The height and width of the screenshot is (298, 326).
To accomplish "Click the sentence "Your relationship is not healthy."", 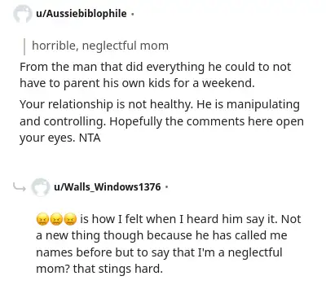I will coord(106,105).
